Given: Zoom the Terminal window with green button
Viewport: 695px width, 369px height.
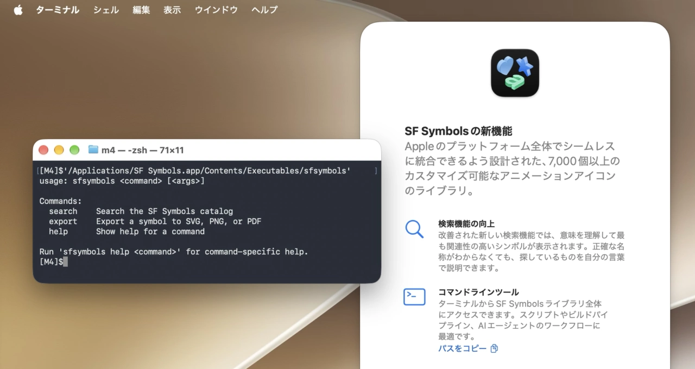Looking at the screenshot, I should coord(74,150).
